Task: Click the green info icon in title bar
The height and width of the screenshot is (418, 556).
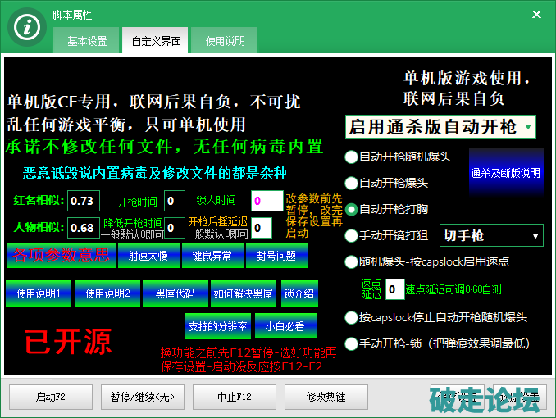Action: [28, 25]
